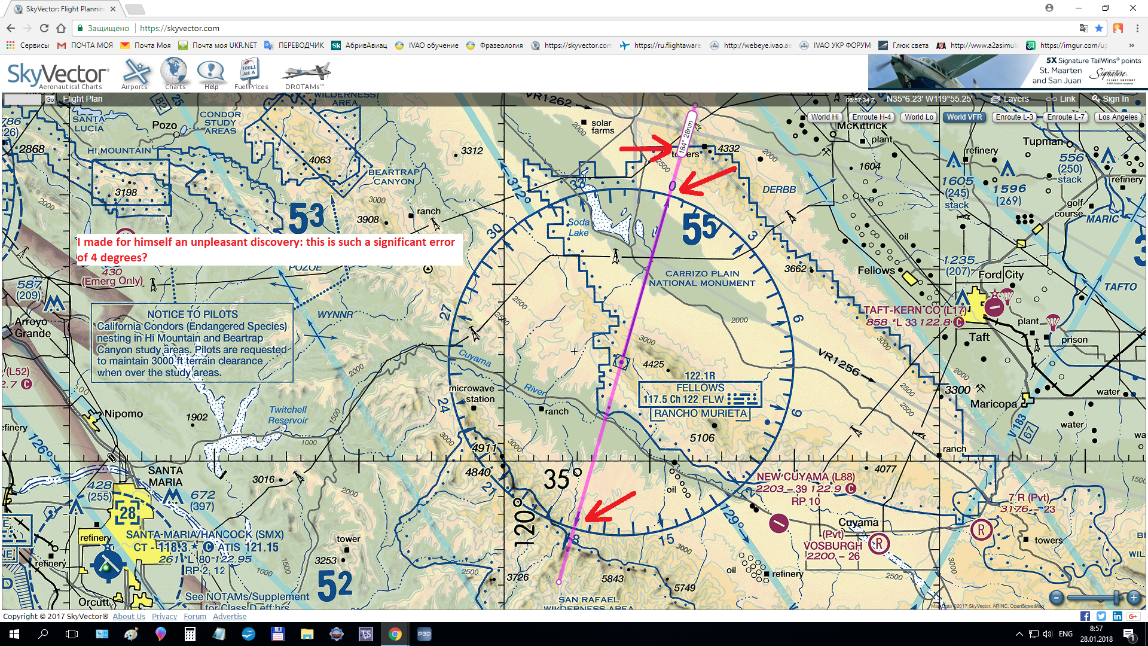Select Los Angeles sectional chart
This screenshot has width=1148, height=646.
coord(1118,117)
